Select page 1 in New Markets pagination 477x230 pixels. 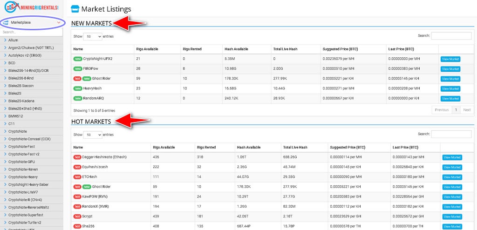click(x=456, y=110)
